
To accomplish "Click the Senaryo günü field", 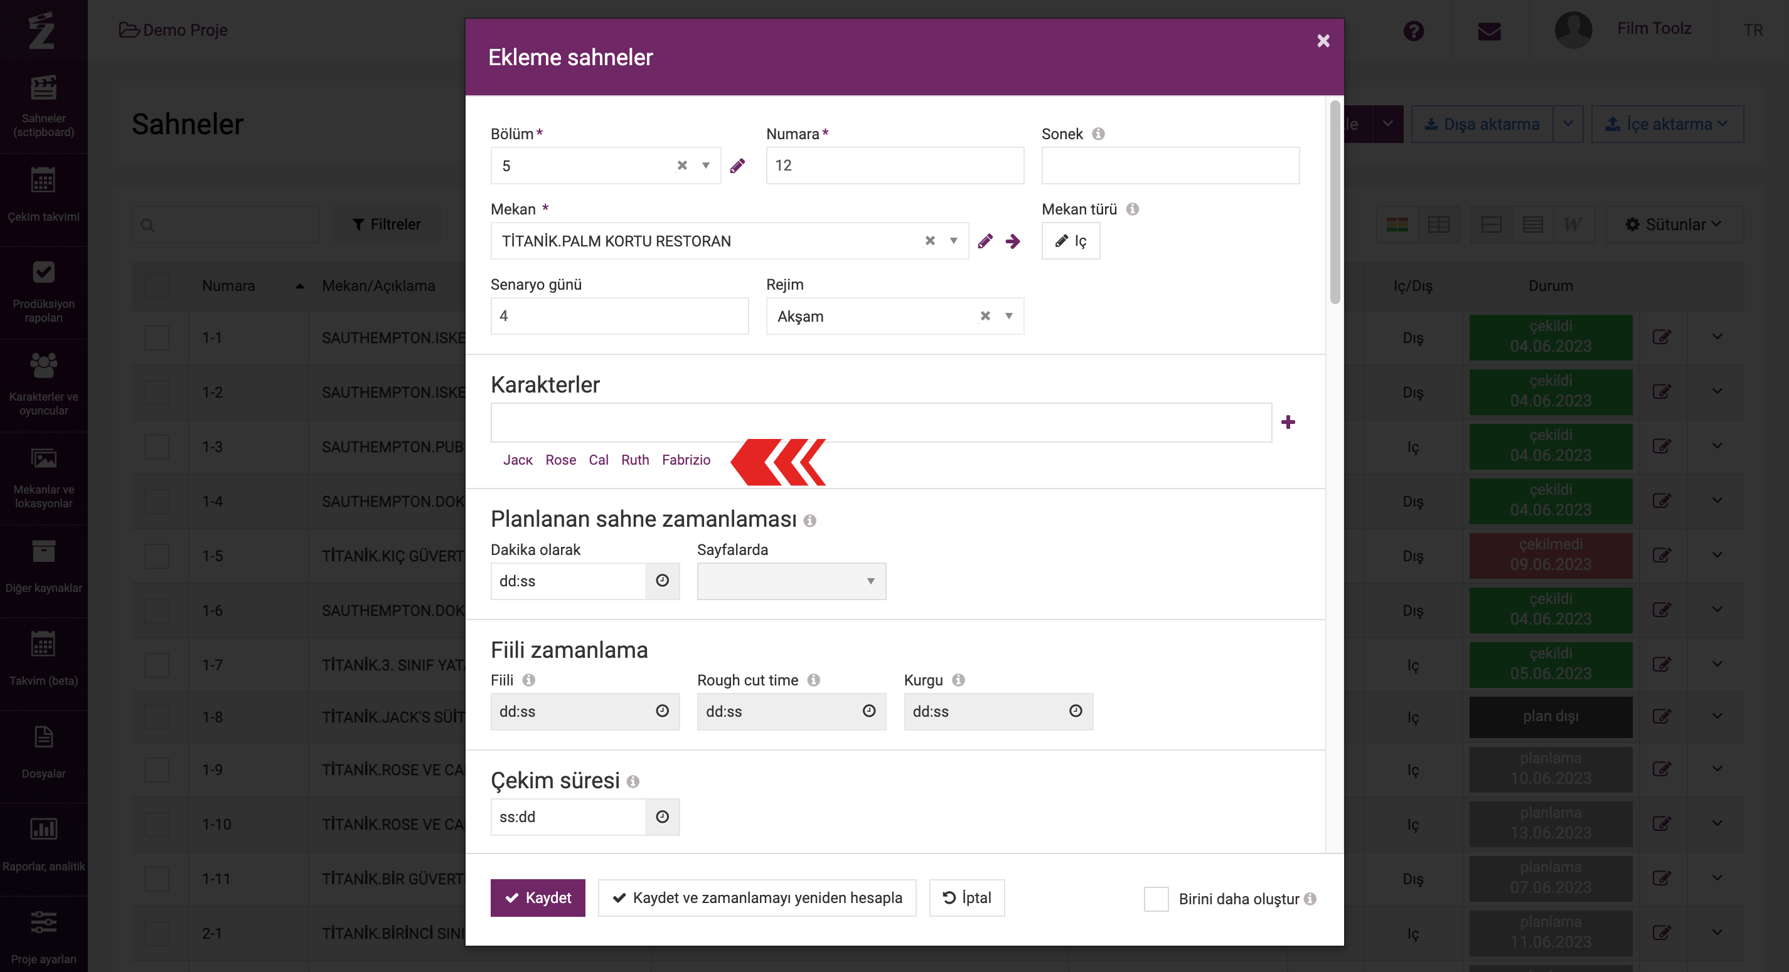I will point(619,316).
